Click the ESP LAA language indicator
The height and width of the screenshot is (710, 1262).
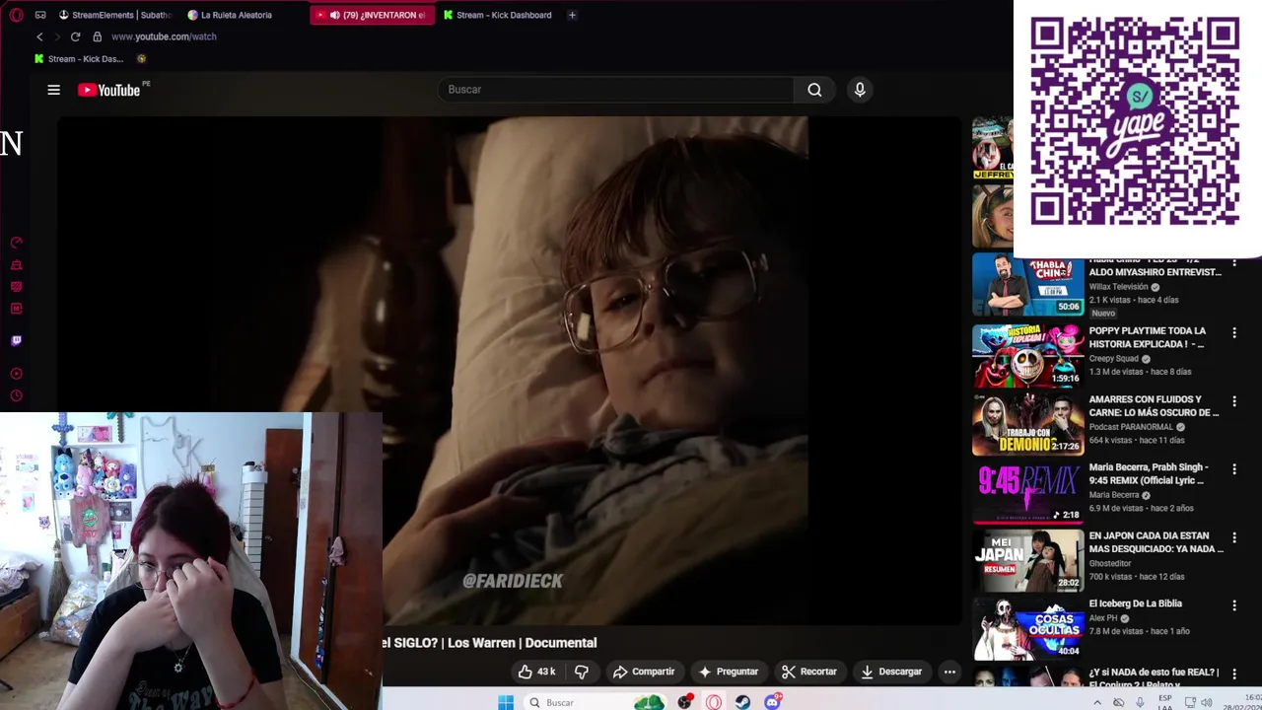pyautogui.click(x=1163, y=702)
